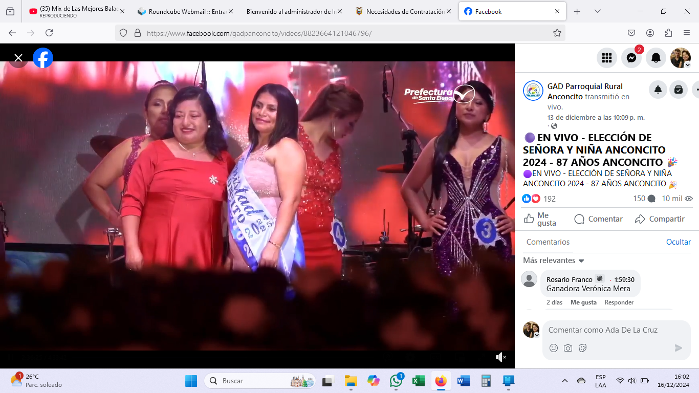The height and width of the screenshot is (393, 699).
Task: Bookmark this page with star icon
Action: click(x=557, y=33)
